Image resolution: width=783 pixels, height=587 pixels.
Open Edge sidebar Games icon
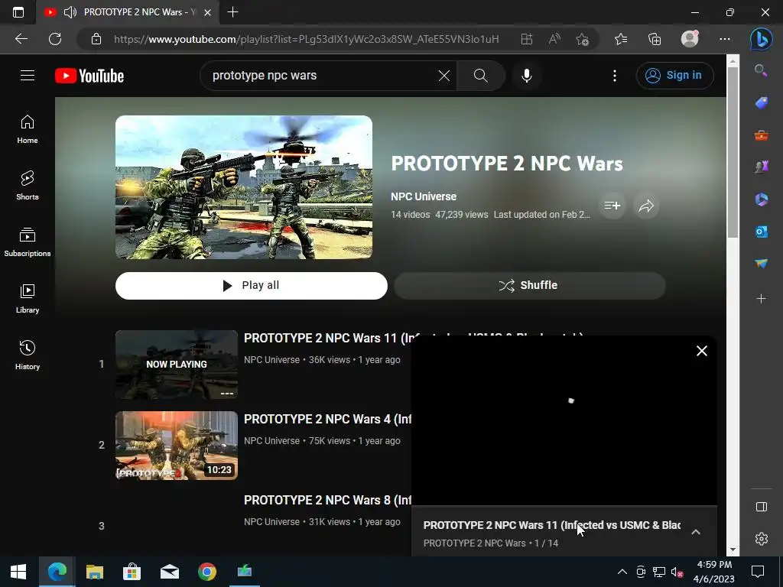(761, 167)
